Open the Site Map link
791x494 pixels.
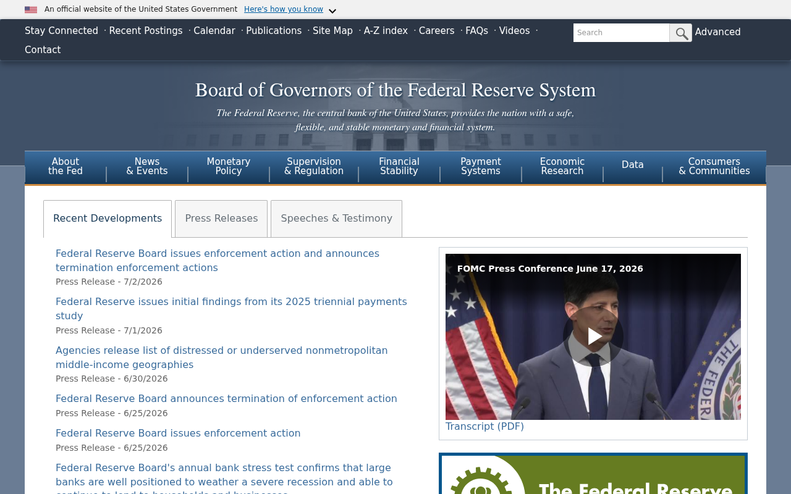click(x=332, y=31)
